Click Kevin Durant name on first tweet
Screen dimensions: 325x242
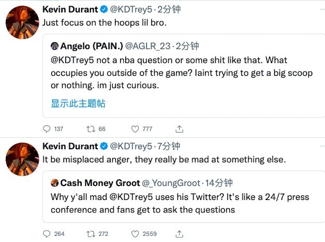[x=70, y=9]
